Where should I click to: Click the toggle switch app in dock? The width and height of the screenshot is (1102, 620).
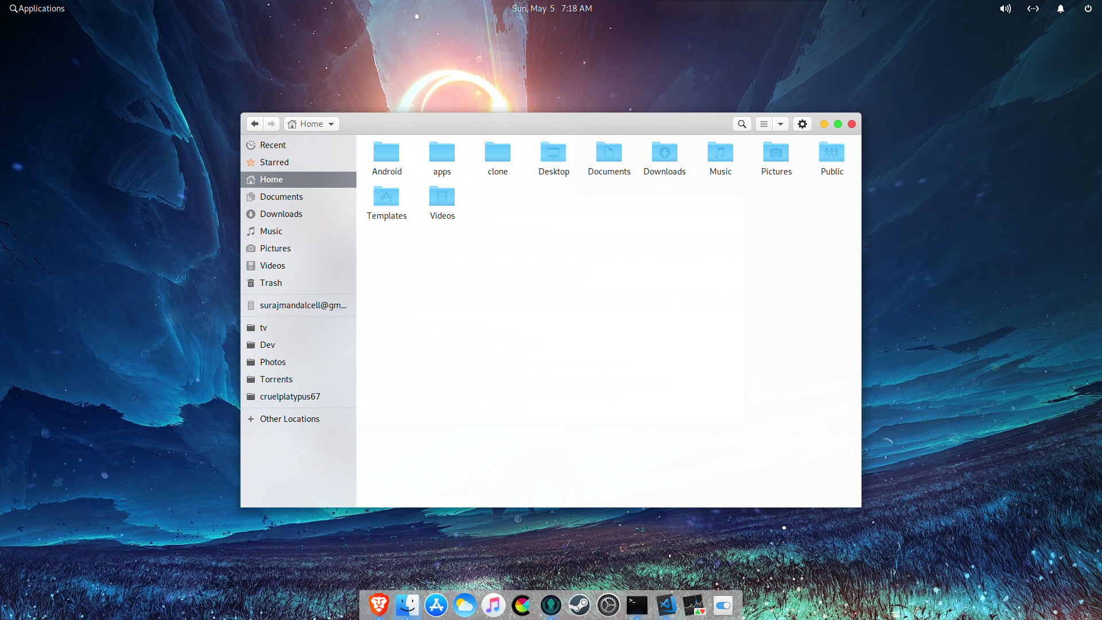click(723, 605)
